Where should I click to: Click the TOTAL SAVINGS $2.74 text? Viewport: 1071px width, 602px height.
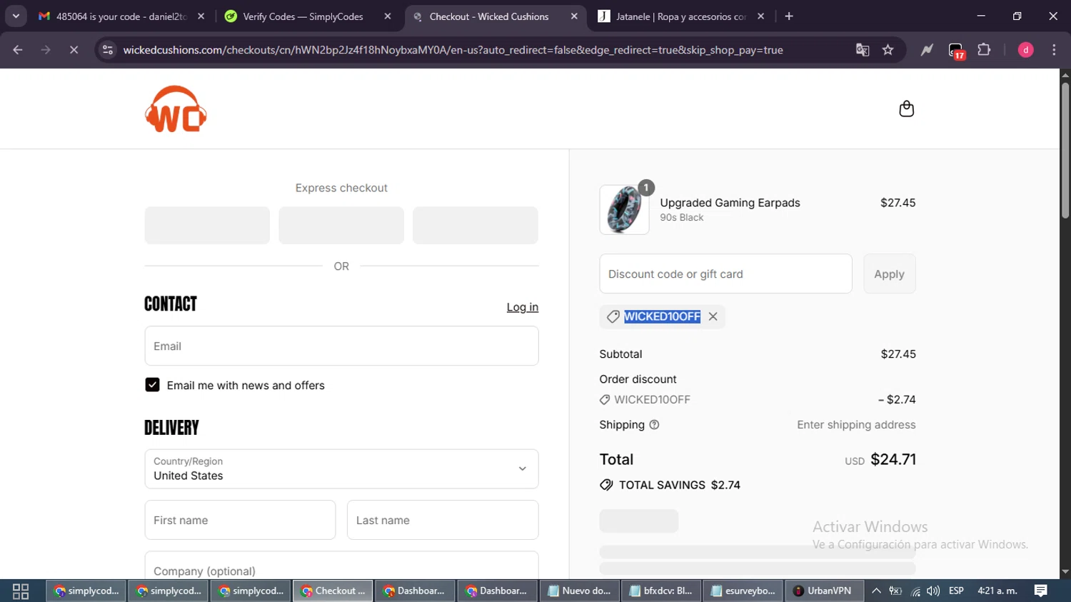coord(679,486)
